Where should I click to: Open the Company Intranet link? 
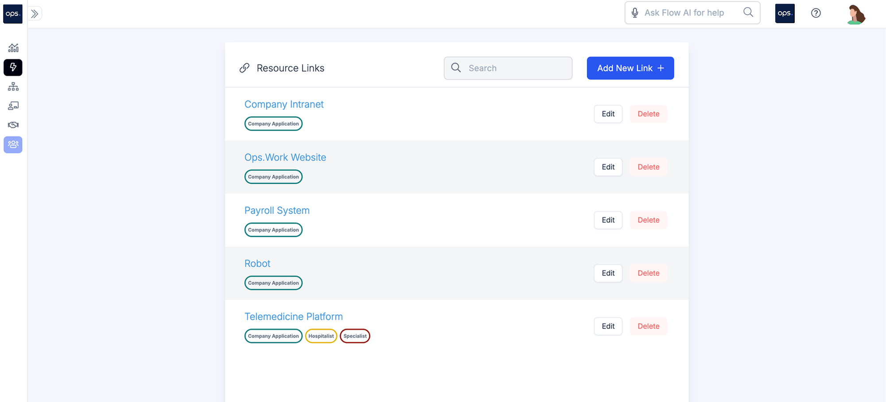click(x=284, y=104)
